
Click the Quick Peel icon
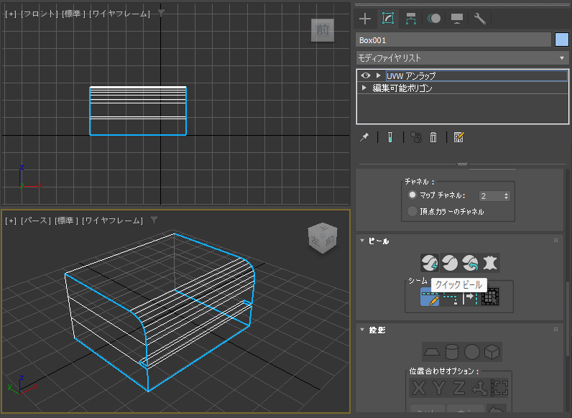click(x=430, y=263)
